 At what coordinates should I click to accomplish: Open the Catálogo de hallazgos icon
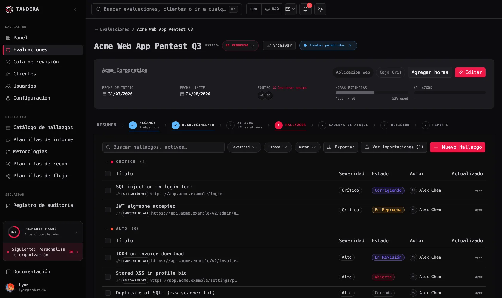pos(8,128)
